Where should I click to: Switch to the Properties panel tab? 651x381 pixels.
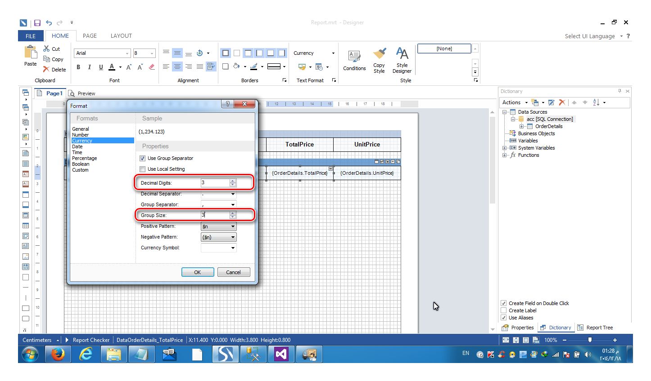(518, 328)
